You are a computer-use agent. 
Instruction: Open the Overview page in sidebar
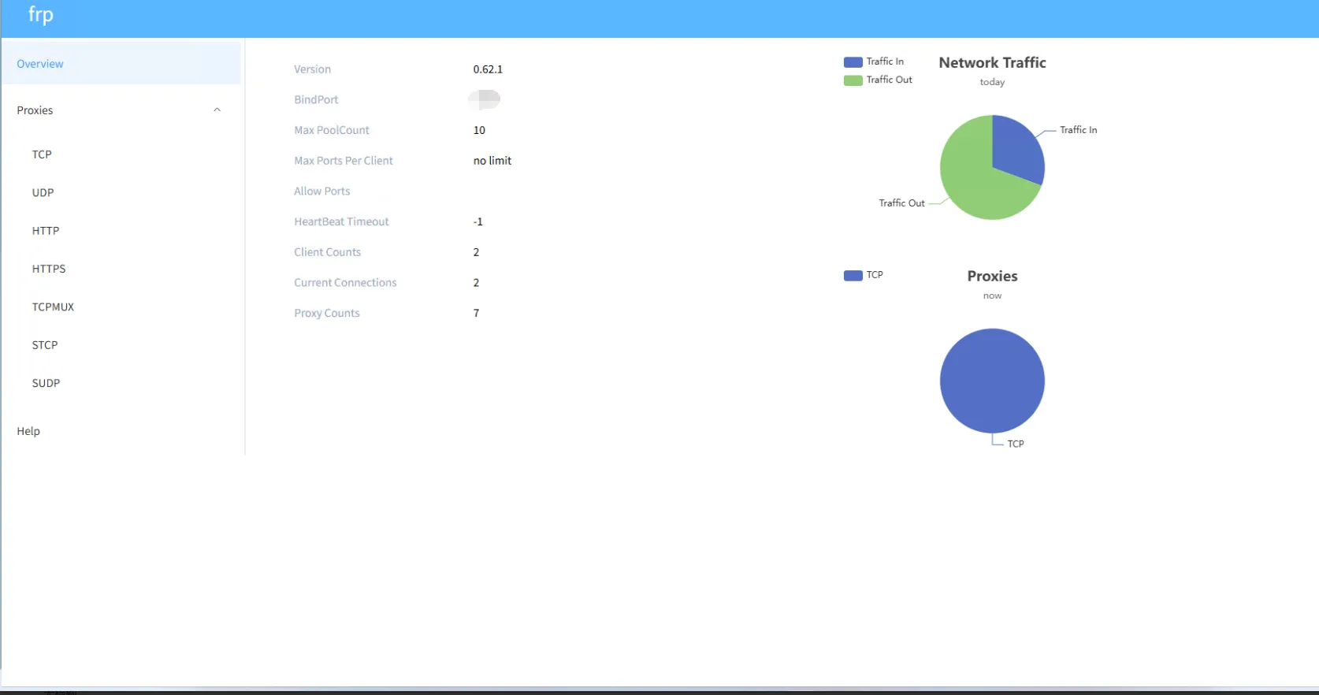click(x=121, y=64)
